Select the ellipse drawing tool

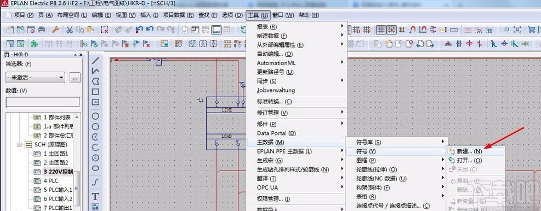95,168
